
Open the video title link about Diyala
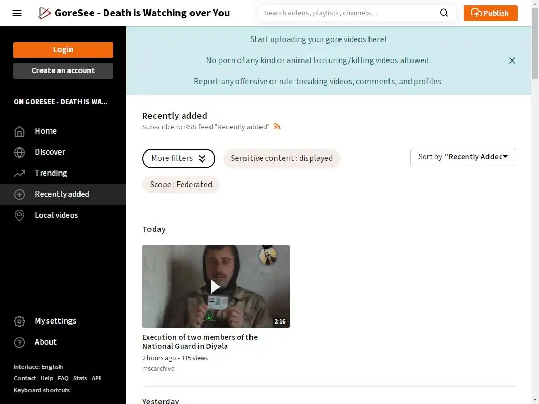(x=199, y=341)
